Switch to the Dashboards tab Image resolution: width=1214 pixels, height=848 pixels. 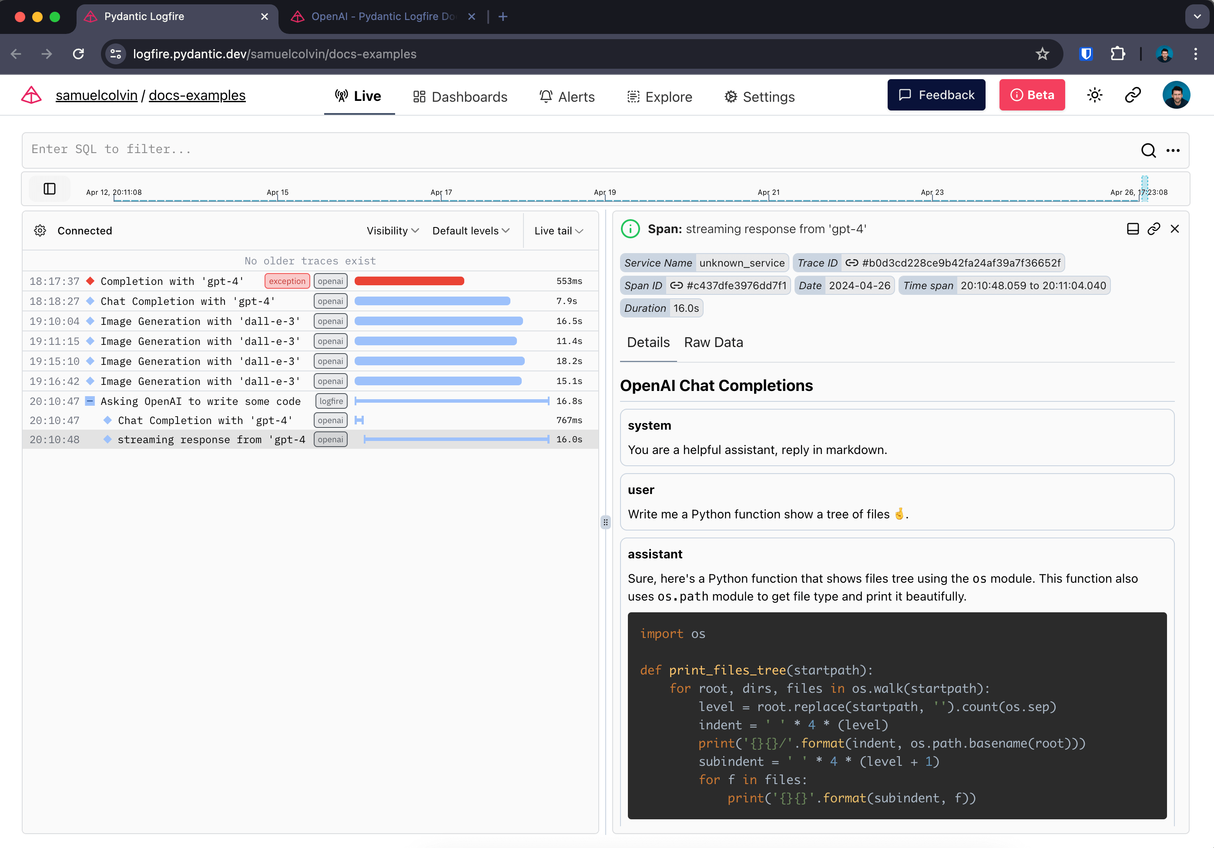point(460,96)
